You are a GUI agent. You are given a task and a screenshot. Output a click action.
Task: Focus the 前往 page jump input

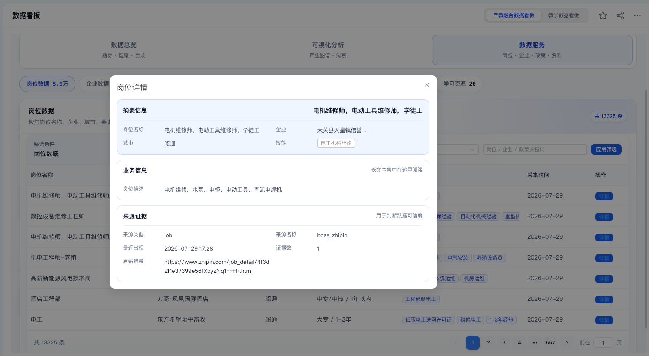[603, 343]
